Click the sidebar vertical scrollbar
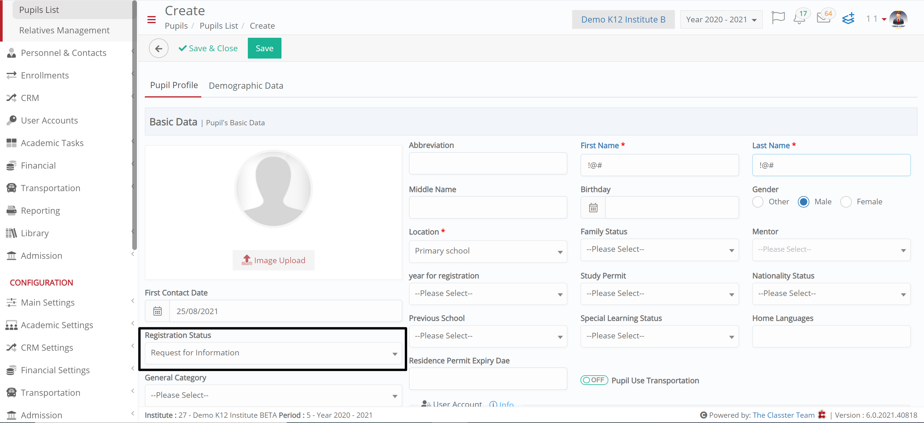The height and width of the screenshot is (423, 924). pos(135,125)
